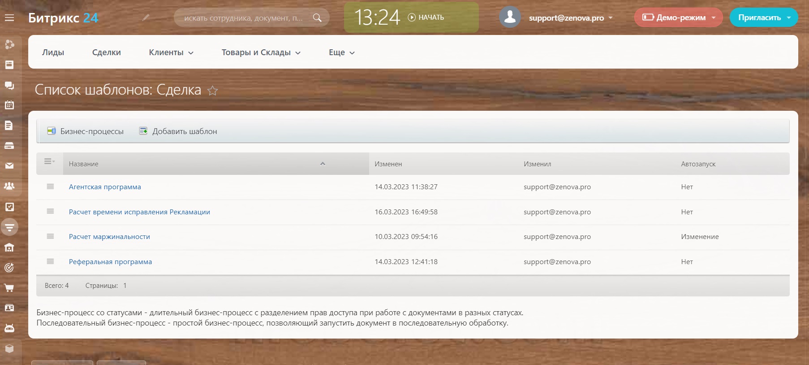Image resolution: width=809 pixels, height=365 pixels.
Task: Open the Демо-режим dropdown
Action: click(x=678, y=17)
